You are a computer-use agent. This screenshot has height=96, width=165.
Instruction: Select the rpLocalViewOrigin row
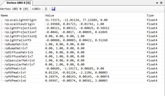pyautogui.click(x=82, y=24)
